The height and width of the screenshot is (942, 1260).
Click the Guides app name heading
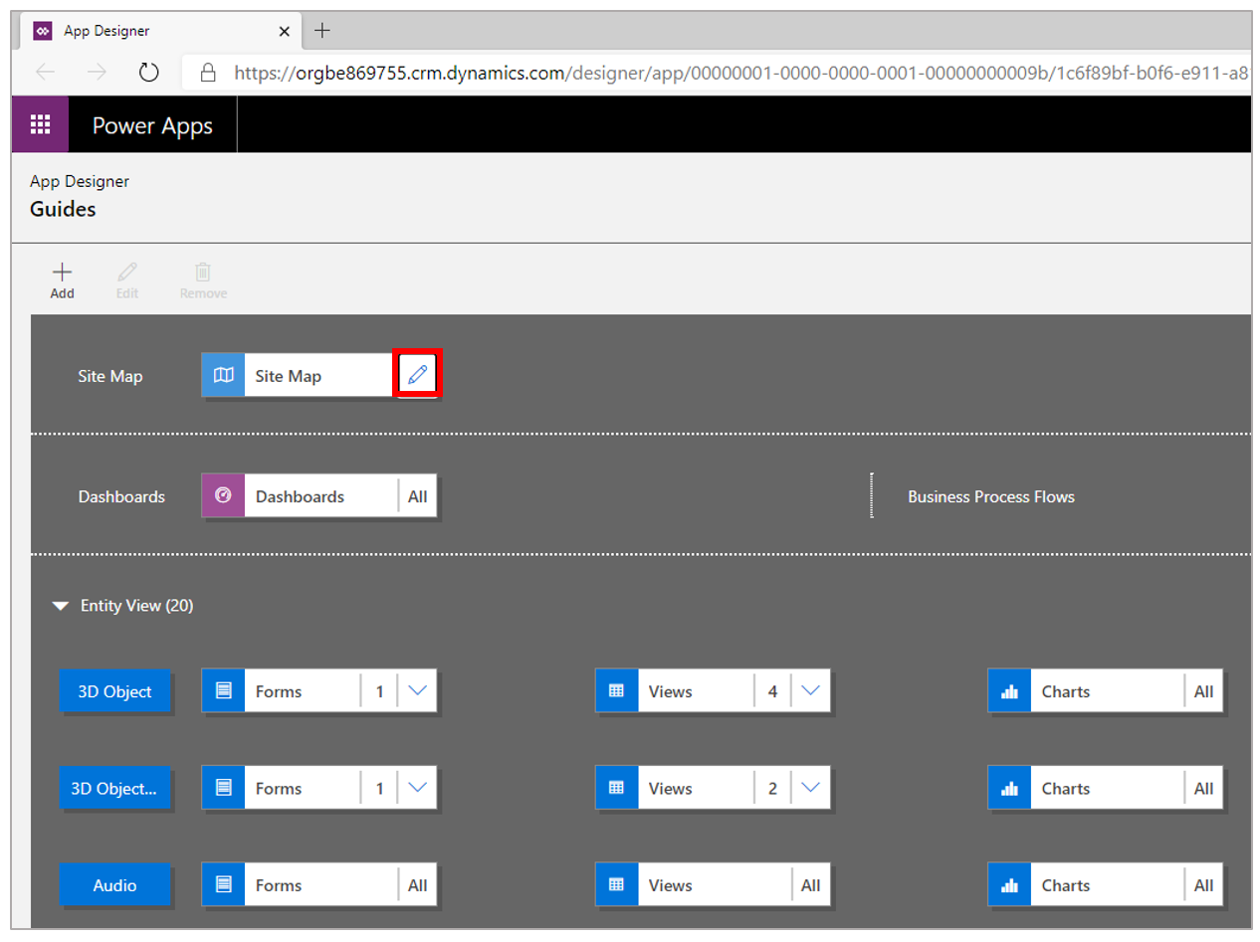click(63, 209)
